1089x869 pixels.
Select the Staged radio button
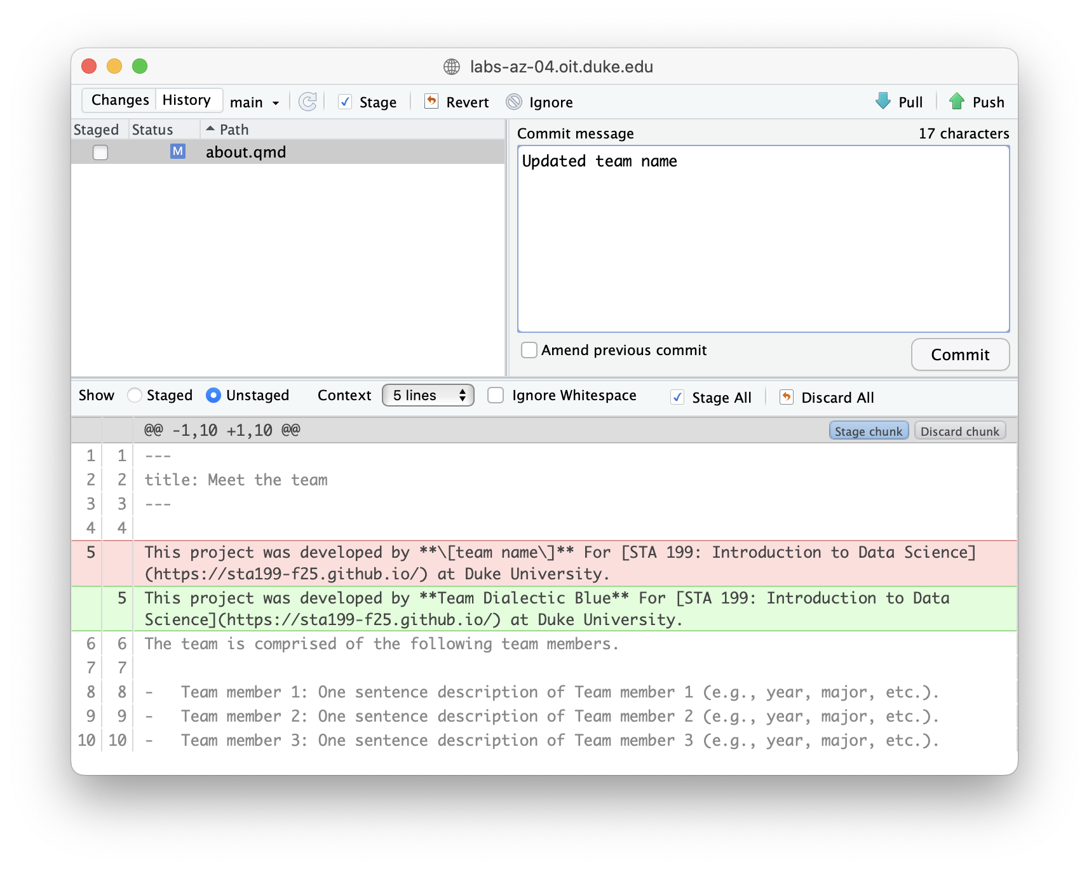(135, 395)
